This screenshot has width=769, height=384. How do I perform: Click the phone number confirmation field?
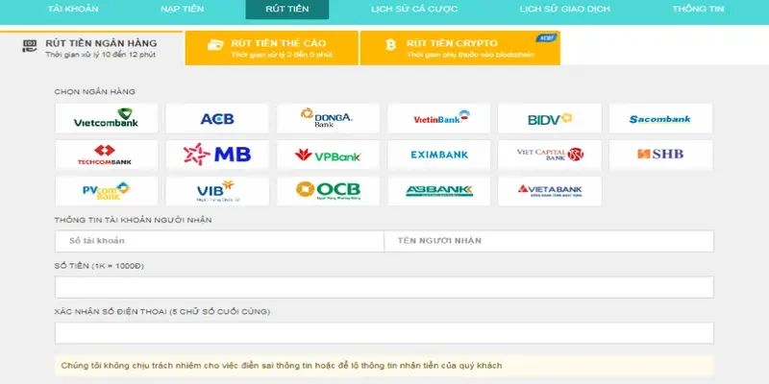[384, 333]
